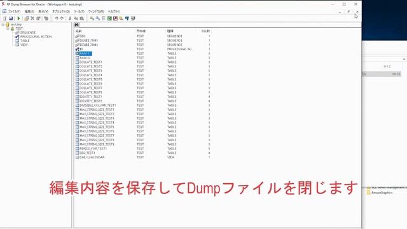Open the ヘルプ(H) menu
The image size is (407, 229).
pyautogui.click(x=114, y=11)
